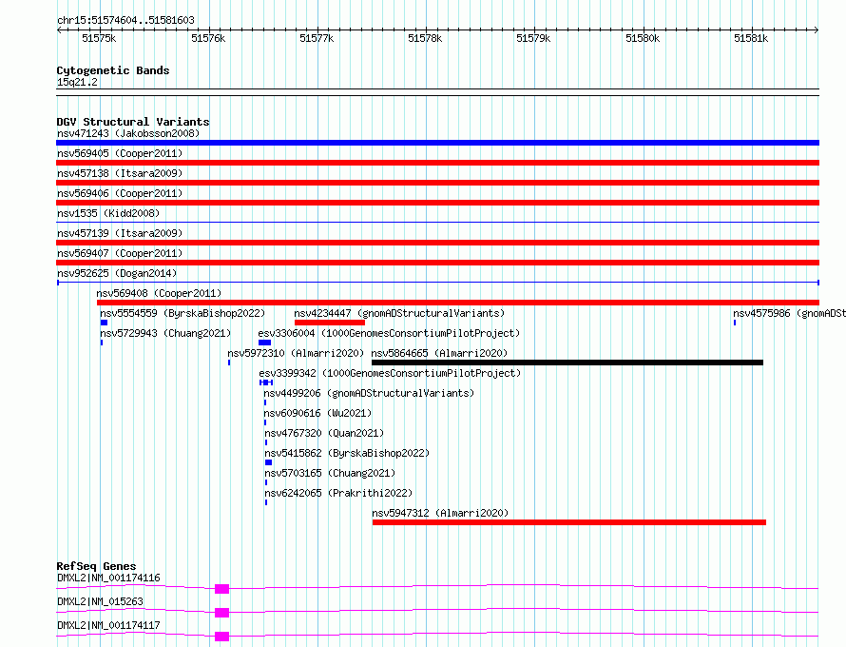Image resolution: width=846 pixels, height=647 pixels.
Task: Click the 51579k ruler tick label
Action: [533, 38]
